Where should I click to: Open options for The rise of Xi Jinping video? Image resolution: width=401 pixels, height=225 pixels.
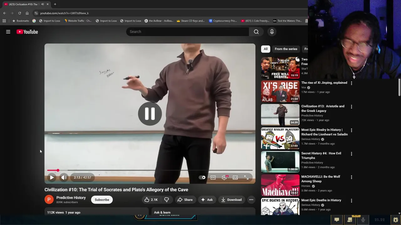(352, 83)
